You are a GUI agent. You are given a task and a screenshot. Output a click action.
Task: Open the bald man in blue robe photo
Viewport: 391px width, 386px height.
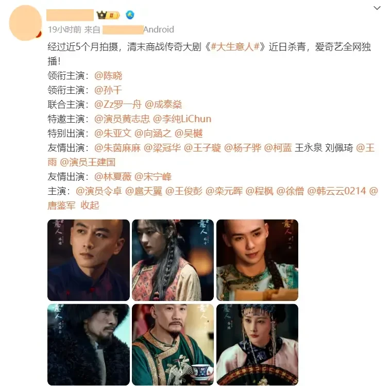tap(89, 260)
